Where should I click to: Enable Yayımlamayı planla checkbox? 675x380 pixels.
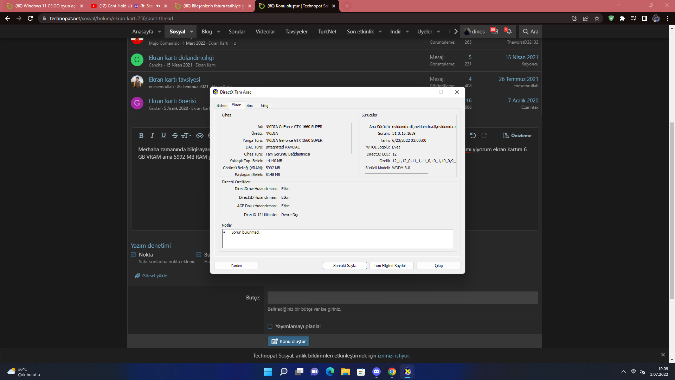click(x=270, y=327)
